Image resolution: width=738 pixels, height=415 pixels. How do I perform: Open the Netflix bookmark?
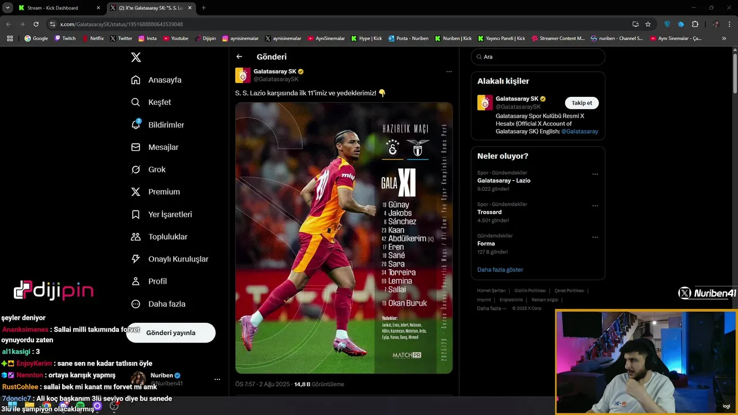(x=93, y=38)
